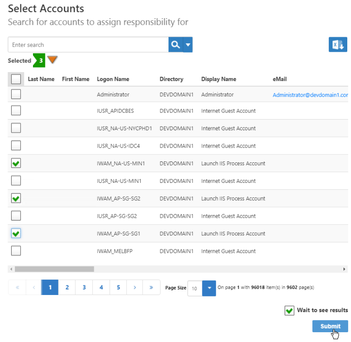Open the search options dropdown arrow
The height and width of the screenshot is (342, 351).
188,45
